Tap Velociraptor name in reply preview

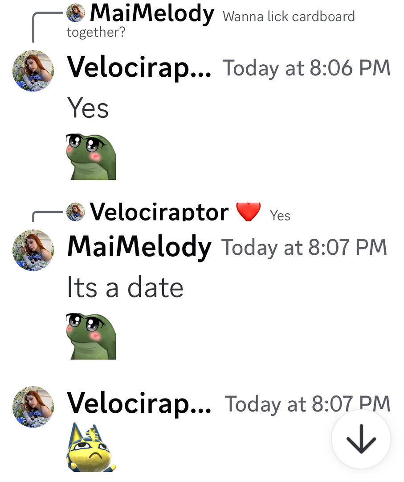point(159,212)
